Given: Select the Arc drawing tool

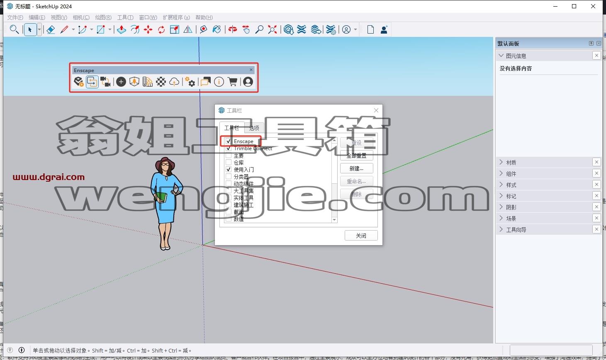Looking at the screenshot, I should tap(83, 29).
